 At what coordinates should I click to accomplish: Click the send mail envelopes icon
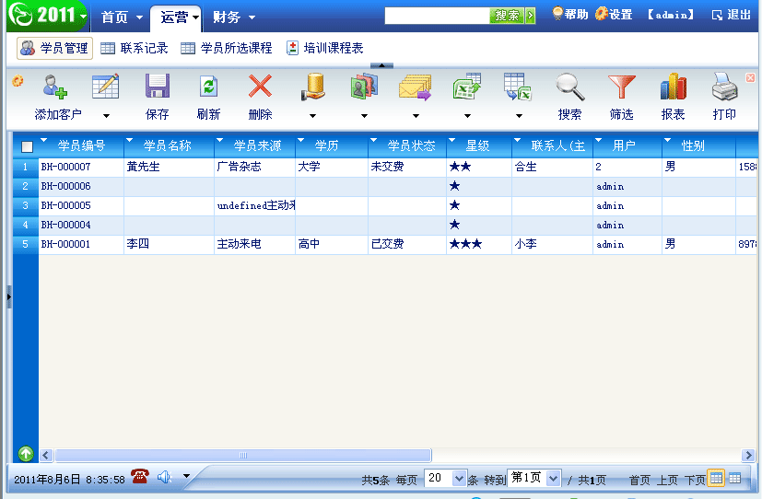[x=416, y=87]
